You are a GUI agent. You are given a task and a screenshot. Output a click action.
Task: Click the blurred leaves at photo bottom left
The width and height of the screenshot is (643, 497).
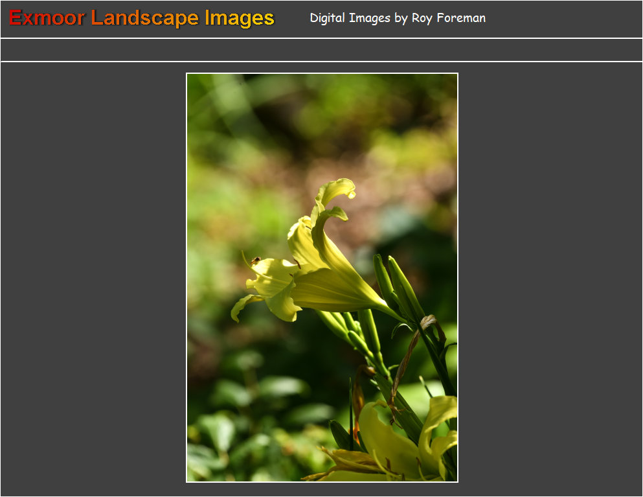pos(220,441)
